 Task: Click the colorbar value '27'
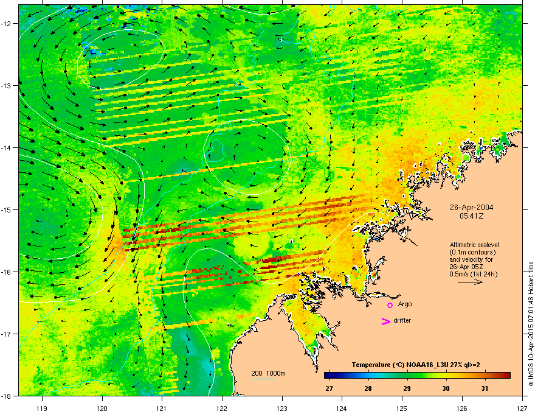tap(329, 388)
